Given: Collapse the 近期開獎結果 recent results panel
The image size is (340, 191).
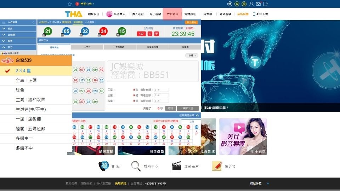Looking at the screenshot, I should [x=197, y=115].
